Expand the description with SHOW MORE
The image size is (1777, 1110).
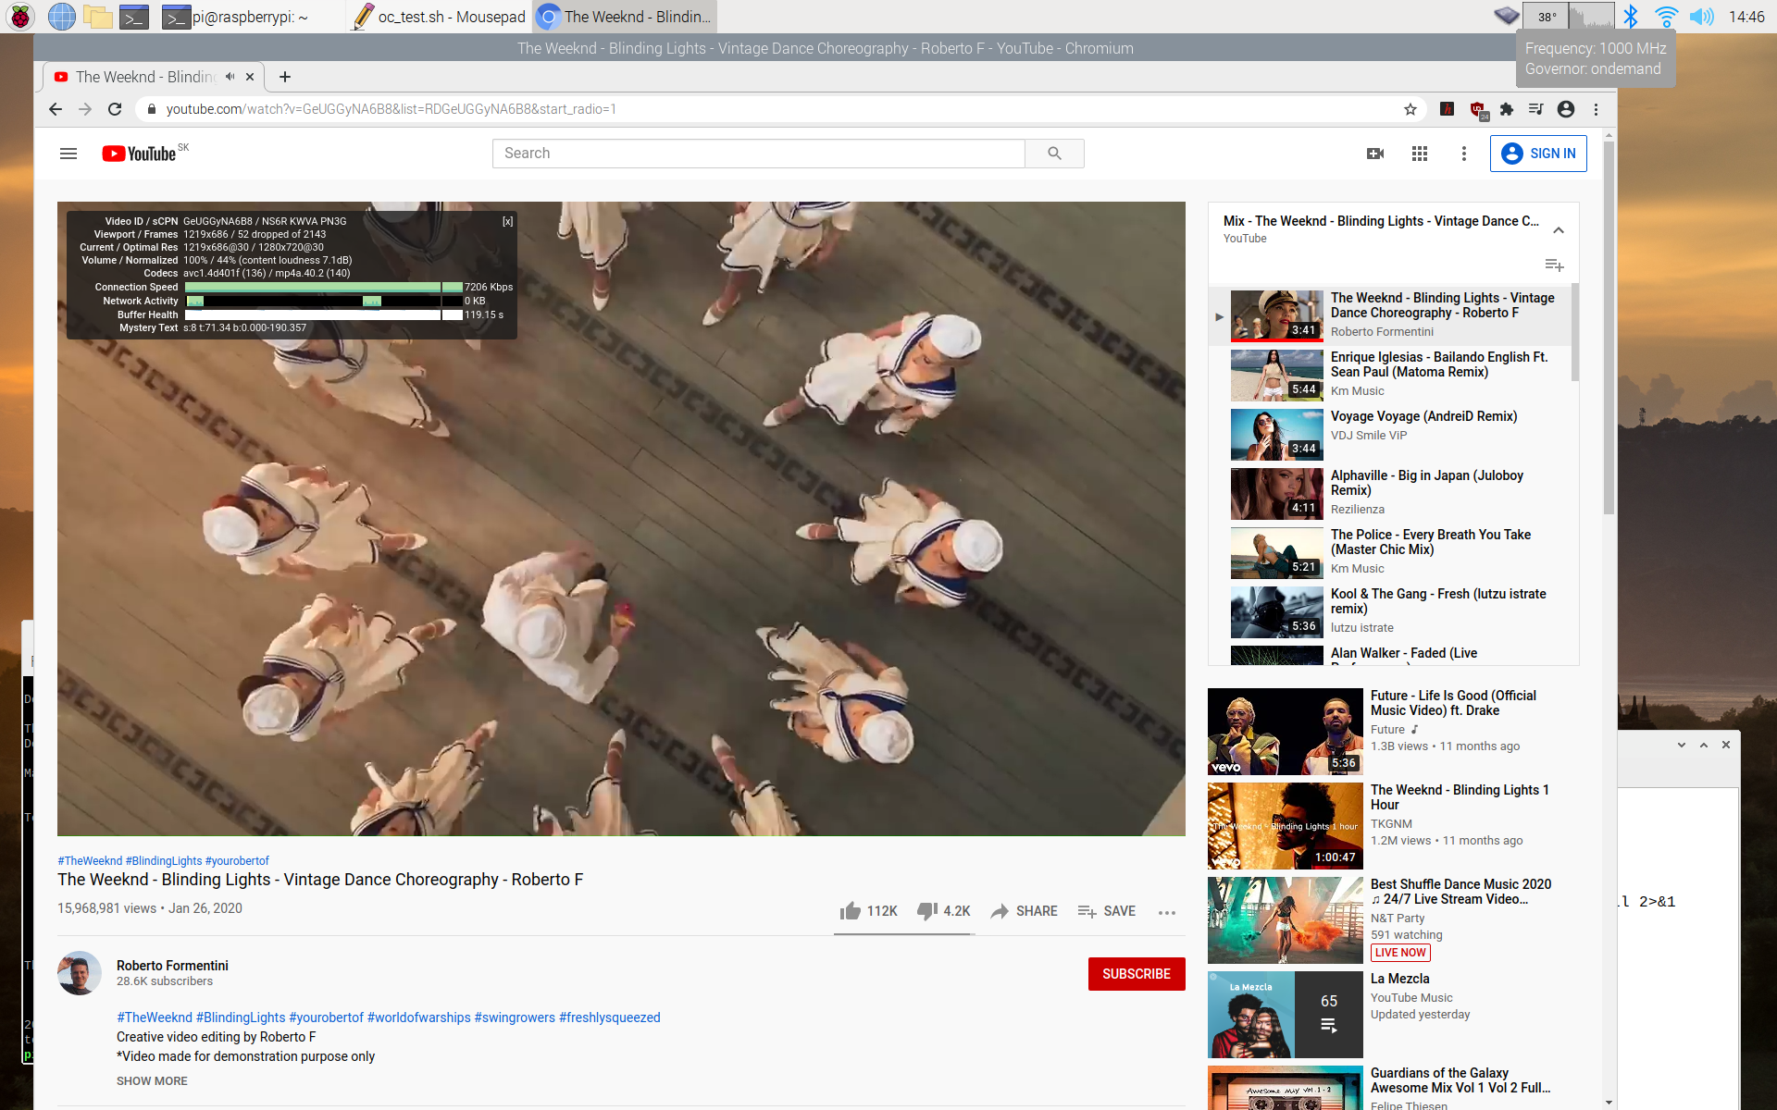click(x=152, y=1080)
